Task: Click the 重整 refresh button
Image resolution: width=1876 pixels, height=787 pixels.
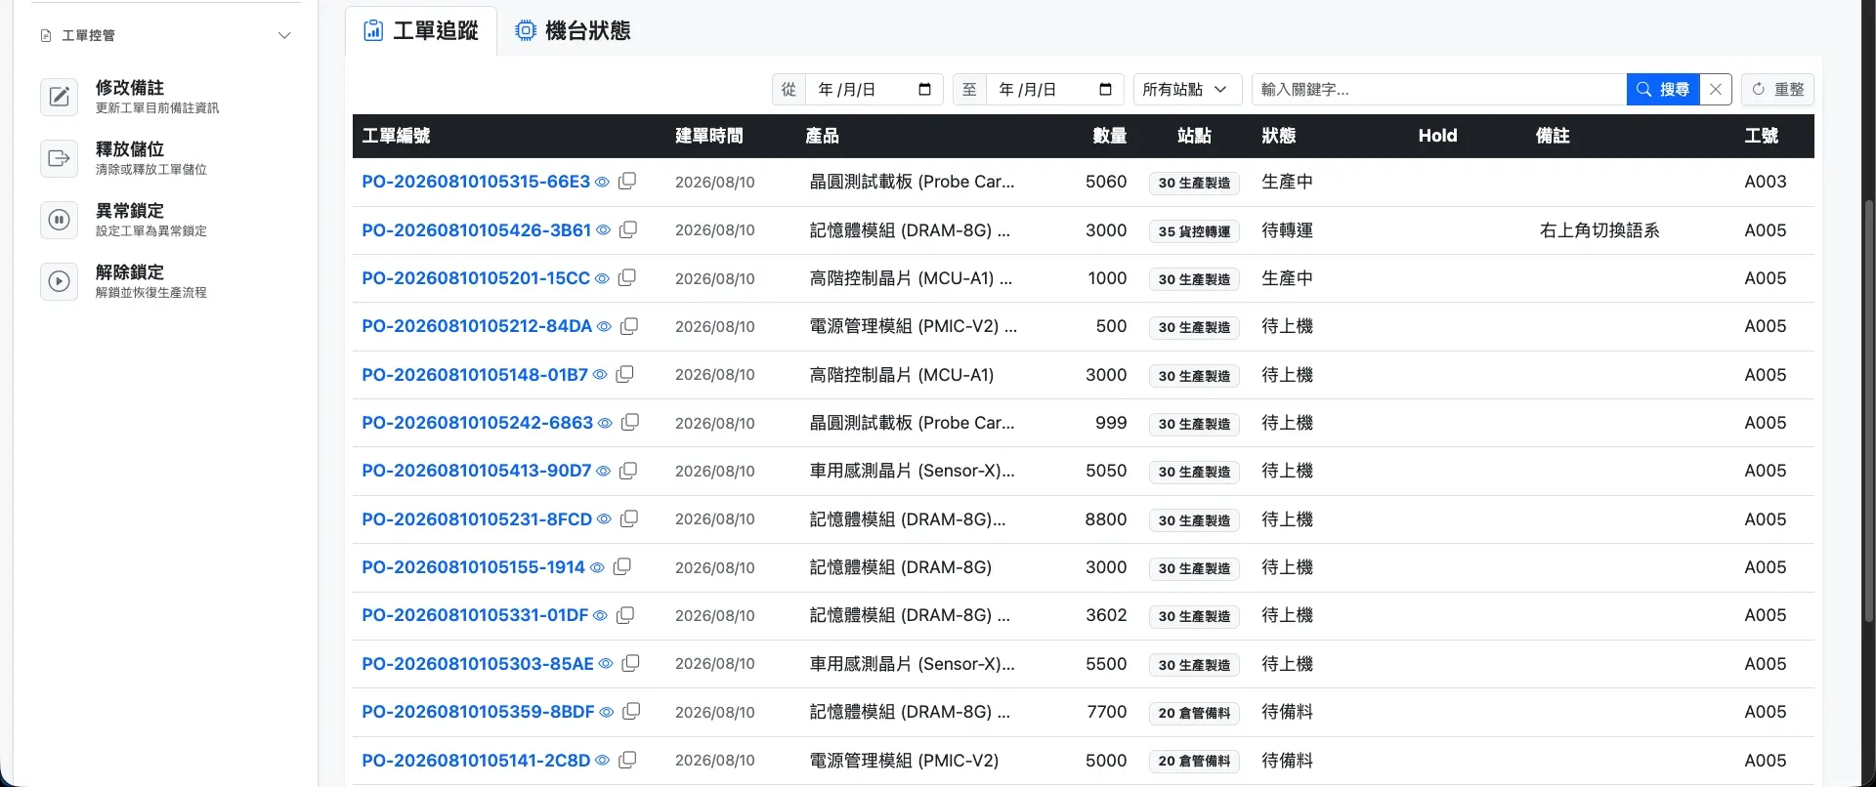Action: [x=1778, y=90]
